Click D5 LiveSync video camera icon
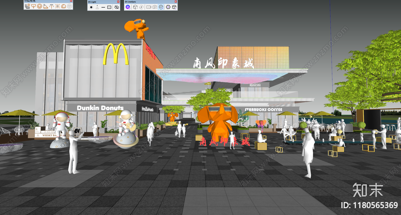This screenshot has width=401, height=215. tap(149, 7)
